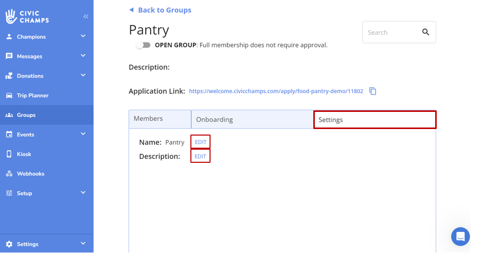Click the Webhooks icon in sidebar
Viewport: 478px width, 253px height.
pyautogui.click(x=9, y=174)
